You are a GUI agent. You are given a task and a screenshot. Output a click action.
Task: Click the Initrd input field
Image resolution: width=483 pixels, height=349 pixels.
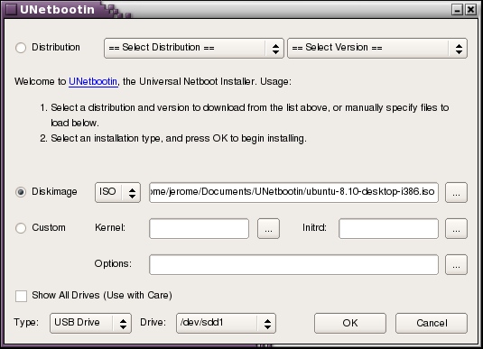(x=388, y=228)
